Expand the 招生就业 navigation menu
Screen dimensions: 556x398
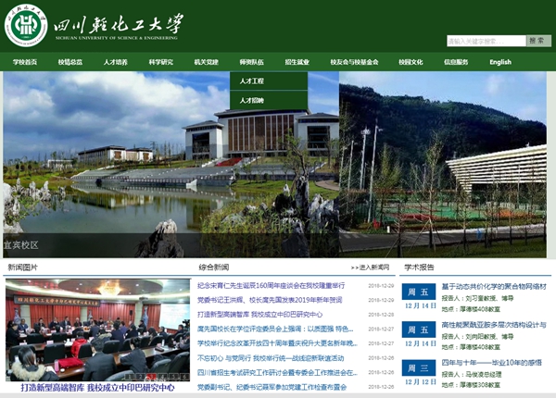click(x=297, y=62)
